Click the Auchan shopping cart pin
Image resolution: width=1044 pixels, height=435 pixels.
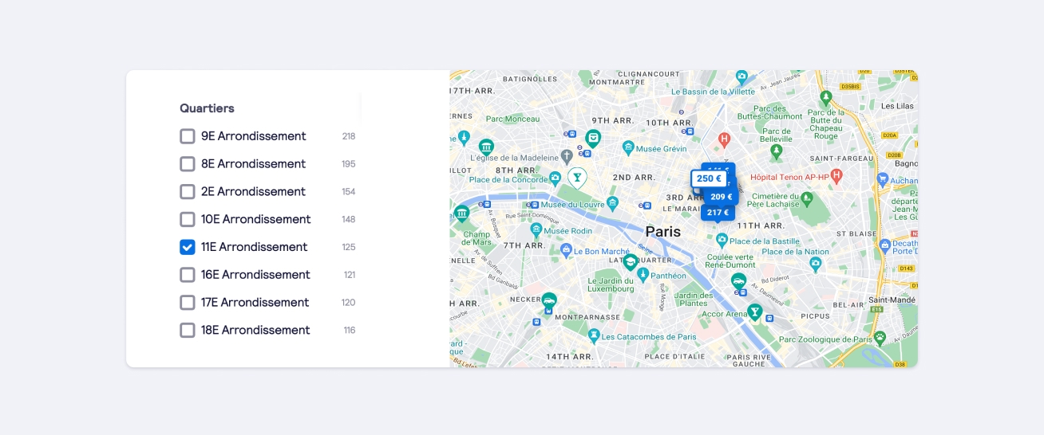pyautogui.click(x=883, y=179)
